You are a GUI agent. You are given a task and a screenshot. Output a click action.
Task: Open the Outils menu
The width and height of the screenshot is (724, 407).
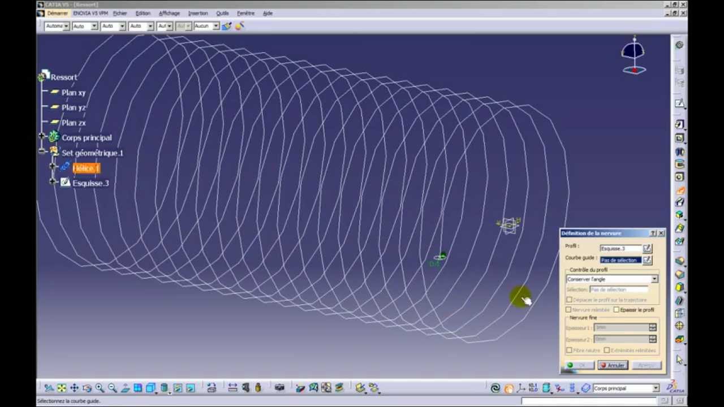[x=222, y=13]
